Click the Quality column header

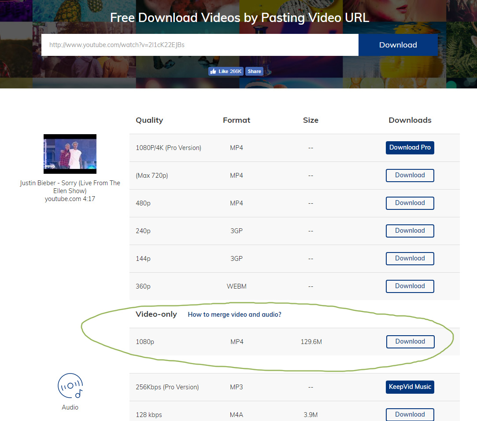coord(149,120)
